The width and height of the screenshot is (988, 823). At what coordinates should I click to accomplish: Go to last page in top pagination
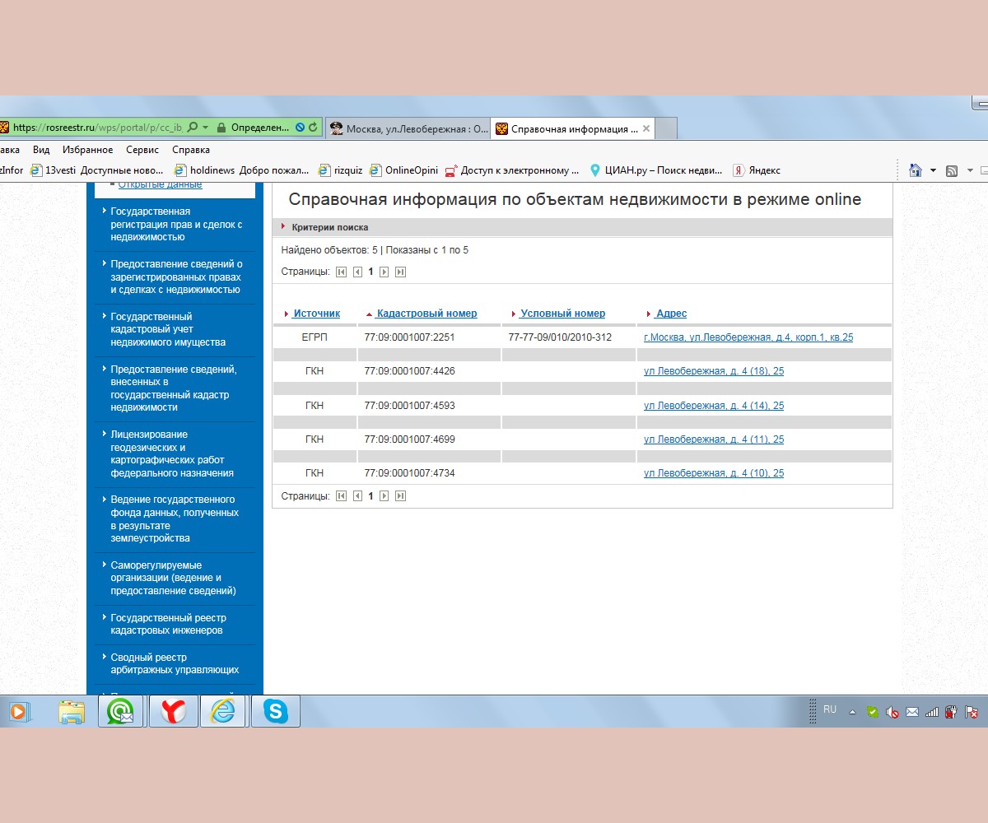[x=401, y=272]
